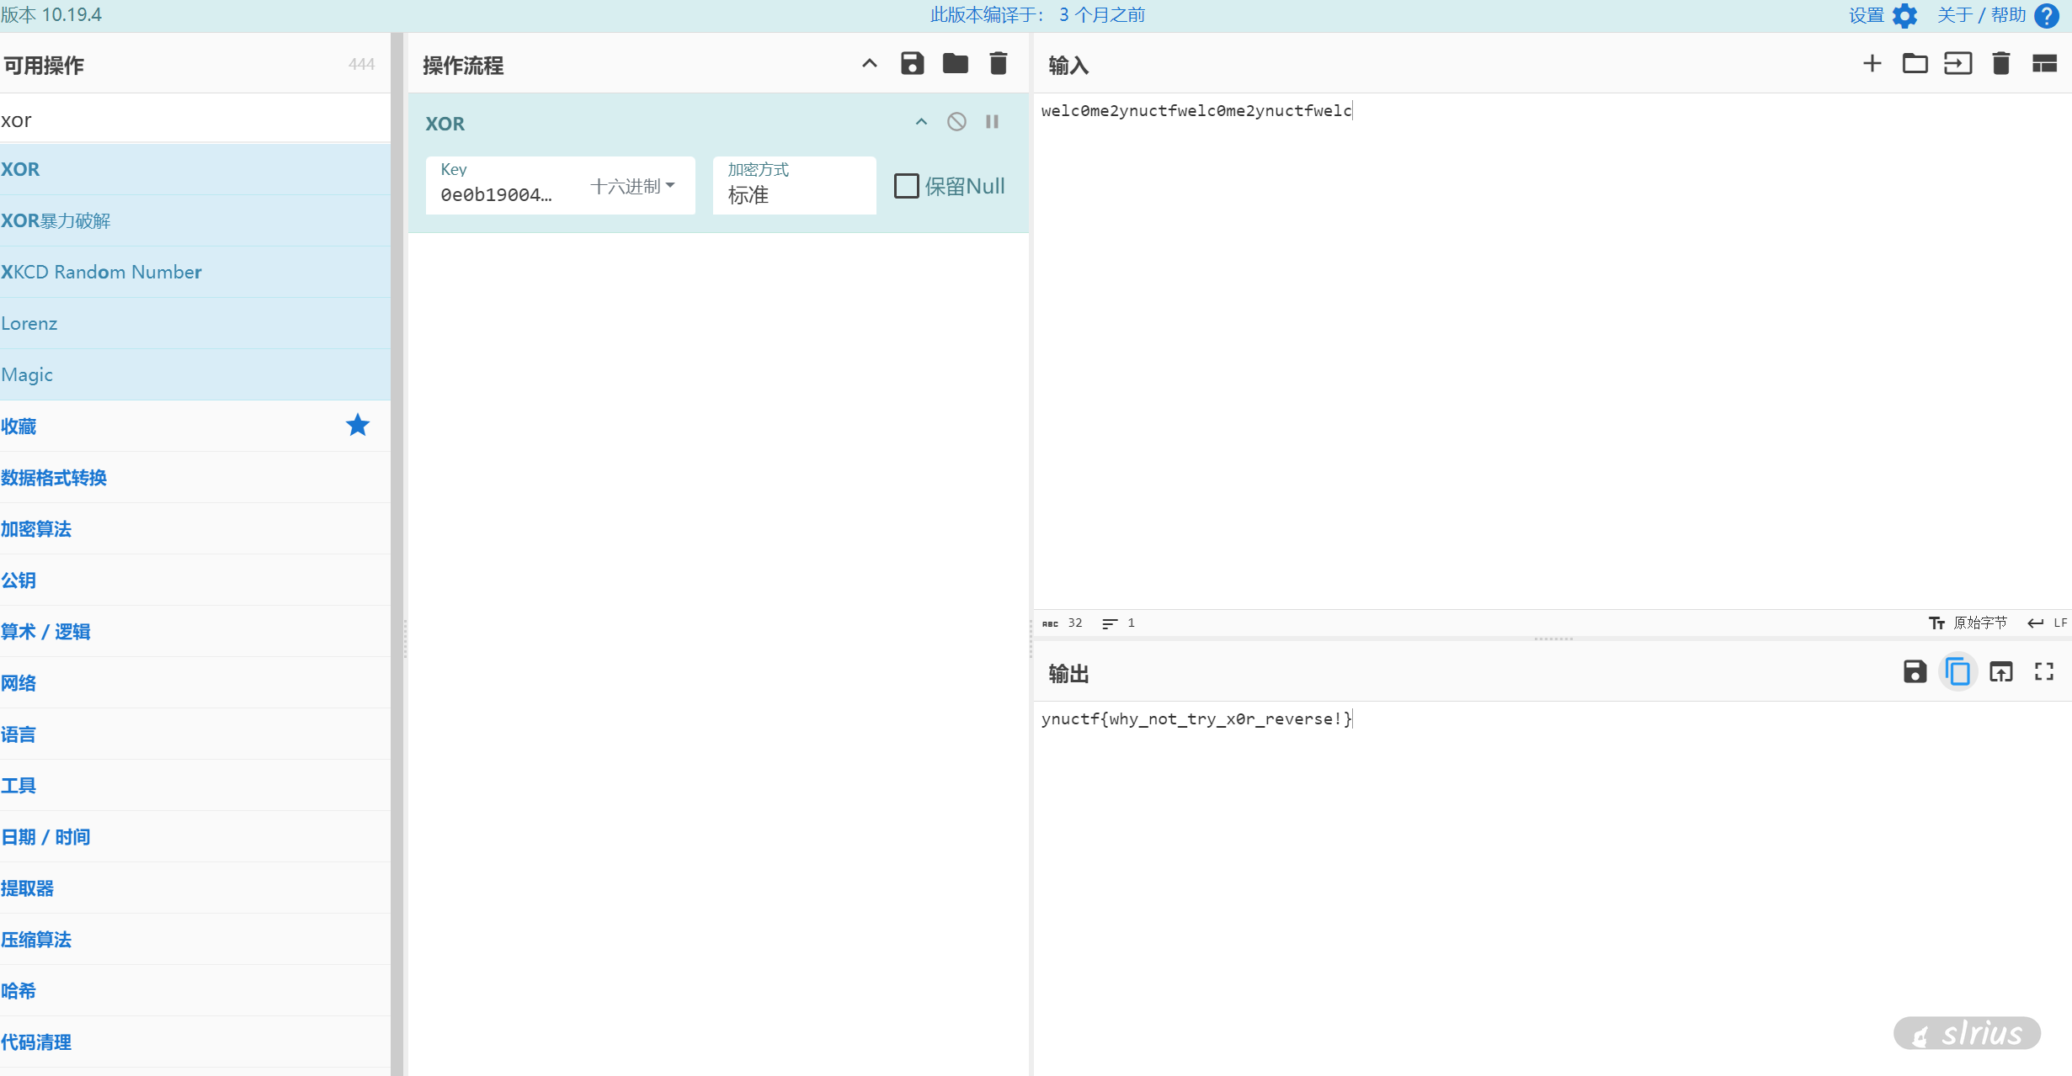Move the output to the input pane
Image resolution: width=2072 pixels, height=1076 pixels.
point(2000,672)
